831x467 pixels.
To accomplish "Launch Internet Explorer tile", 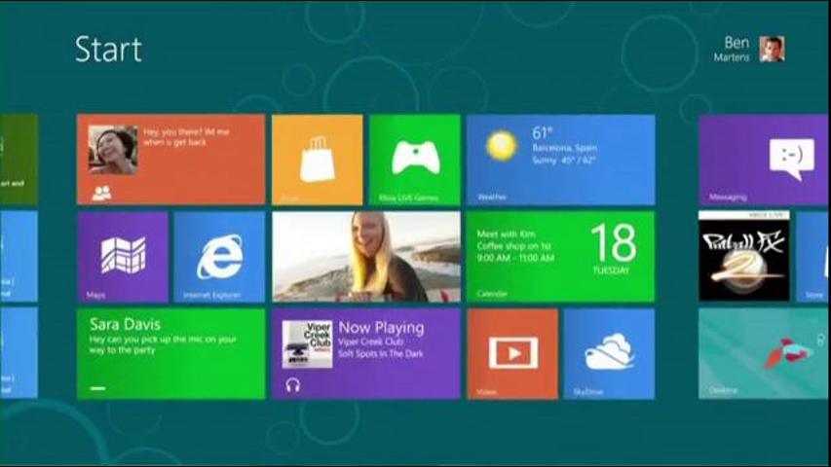I will (x=219, y=257).
